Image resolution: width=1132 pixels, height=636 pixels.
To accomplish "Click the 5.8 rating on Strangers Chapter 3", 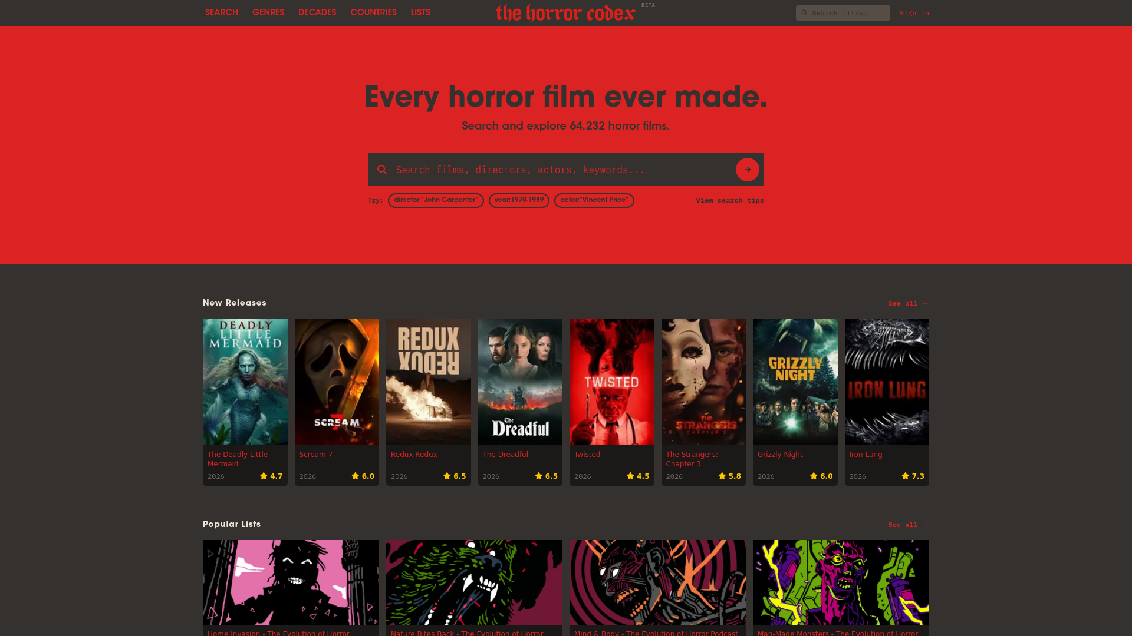I will point(735,476).
